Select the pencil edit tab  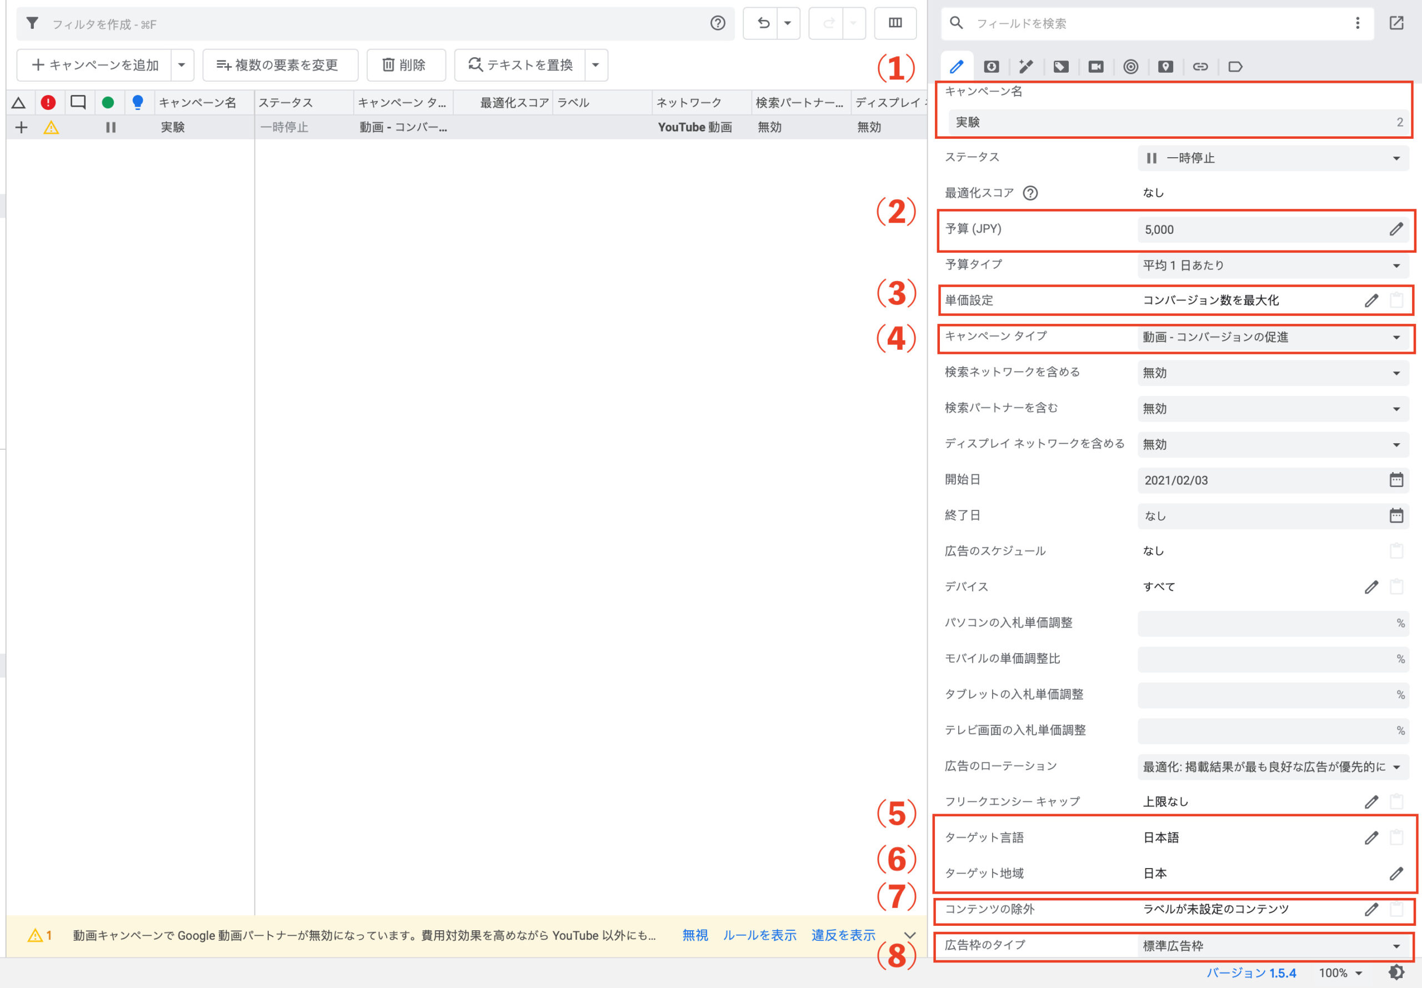click(x=957, y=66)
